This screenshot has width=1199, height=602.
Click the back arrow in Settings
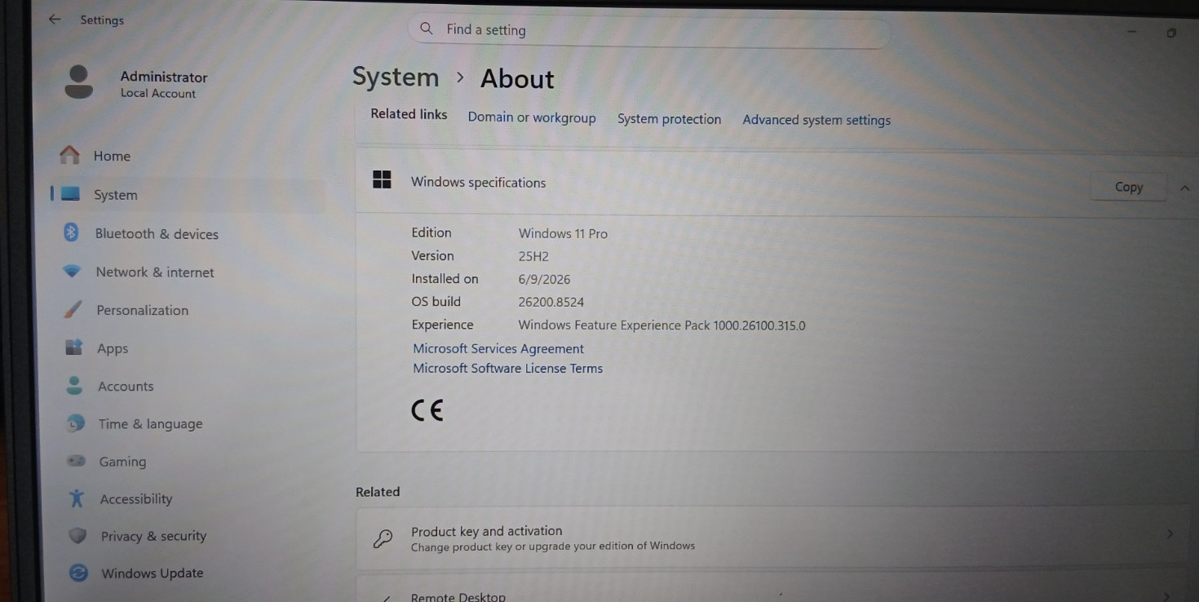click(x=55, y=20)
